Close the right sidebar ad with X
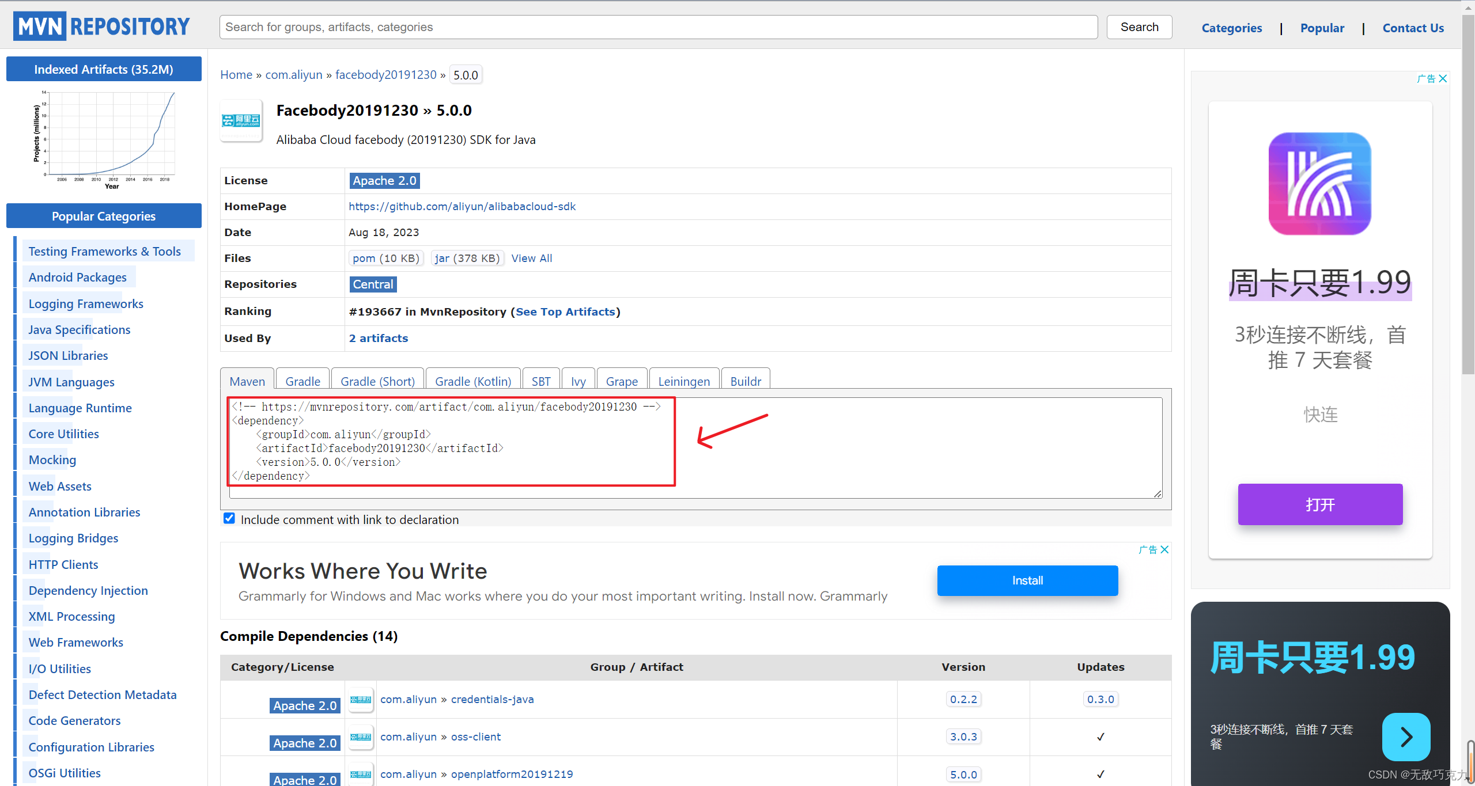Screen dimensions: 1475x786 point(1443,79)
